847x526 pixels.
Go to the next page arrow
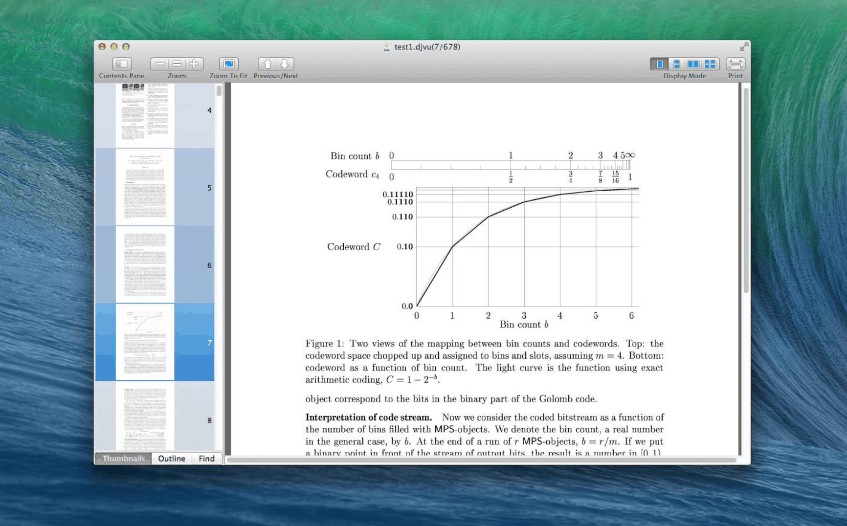pos(285,64)
